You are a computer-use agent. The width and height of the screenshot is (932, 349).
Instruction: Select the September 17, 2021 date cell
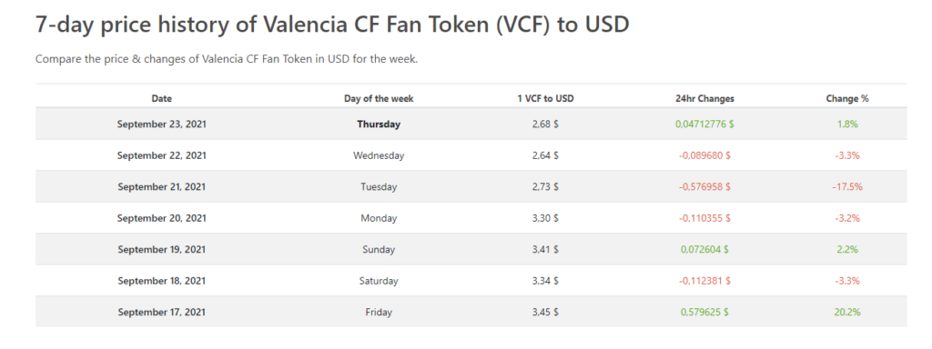pyautogui.click(x=162, y=313)
